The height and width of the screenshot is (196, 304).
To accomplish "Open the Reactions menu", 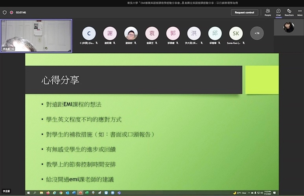I will point(289,12).
